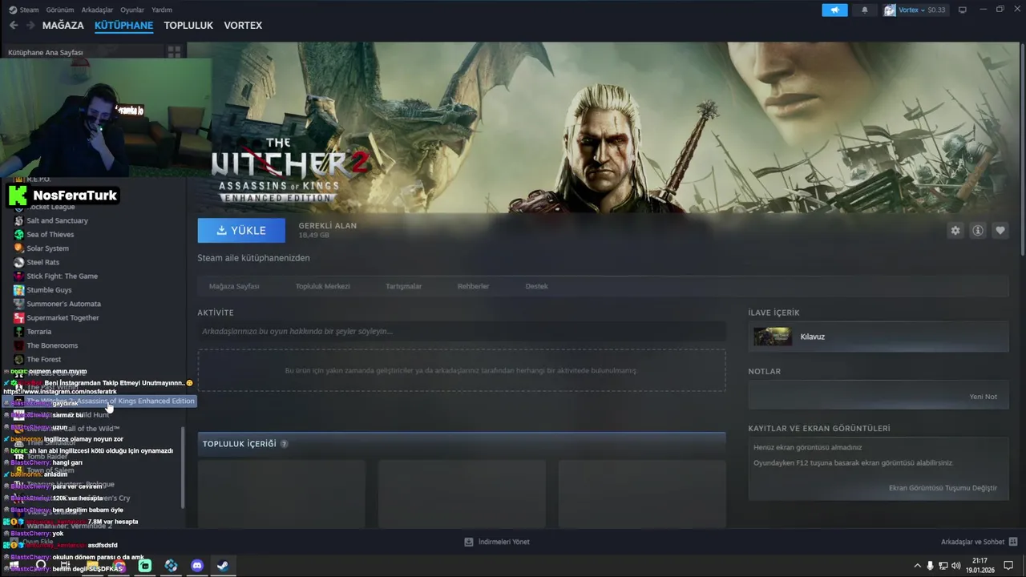The image size is (1026, 577).
Task: Toggle the library grid view icon
Action: click(174, 52)
